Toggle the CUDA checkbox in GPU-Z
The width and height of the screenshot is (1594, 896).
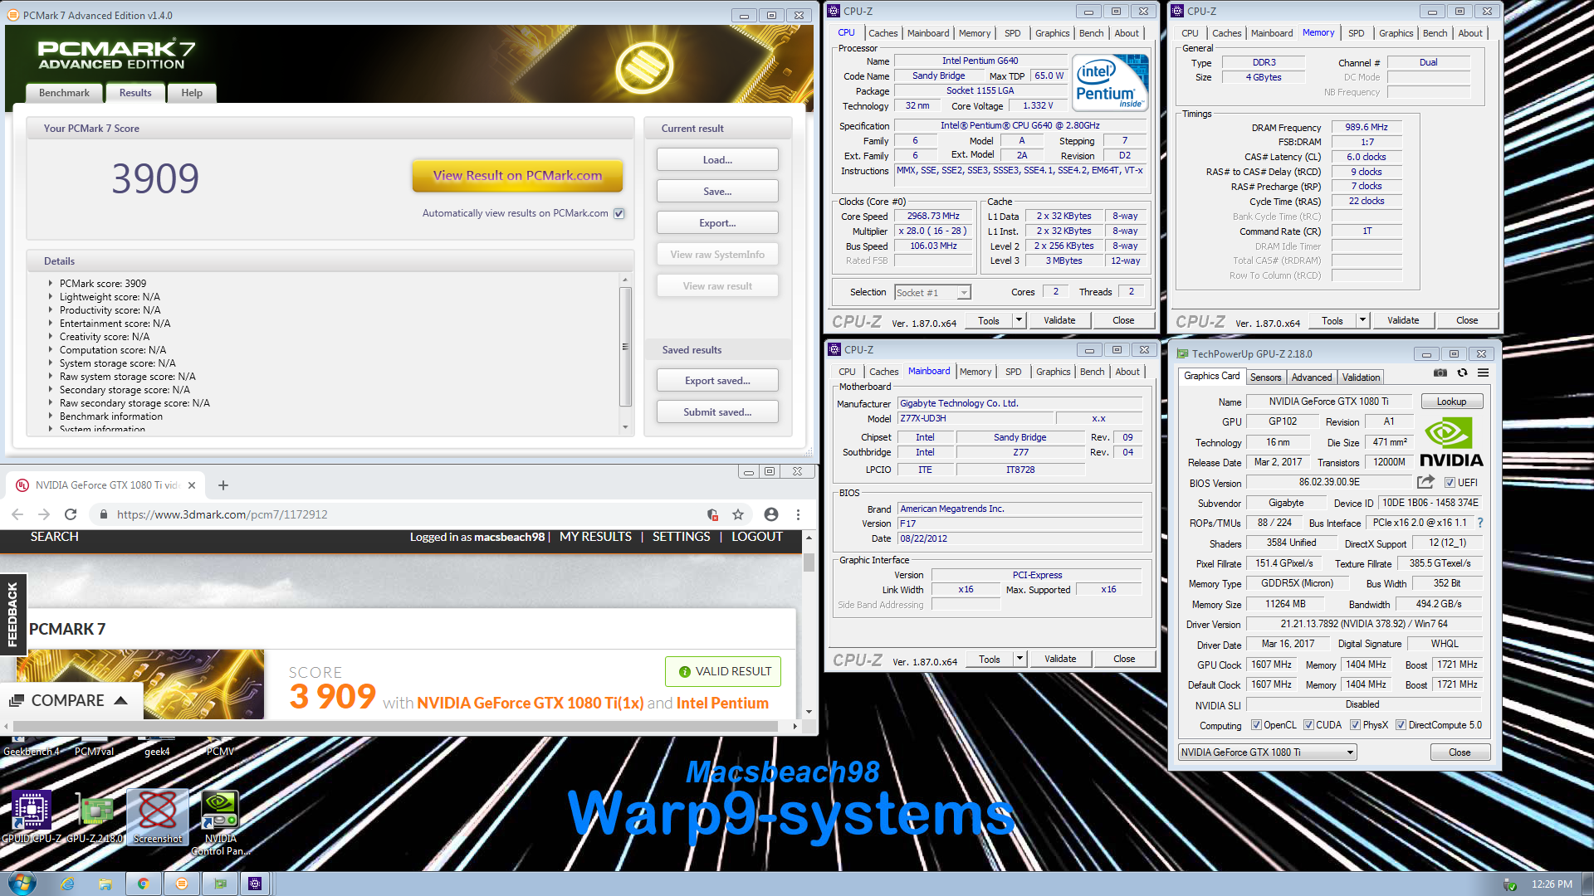(x=1308, y=725)
